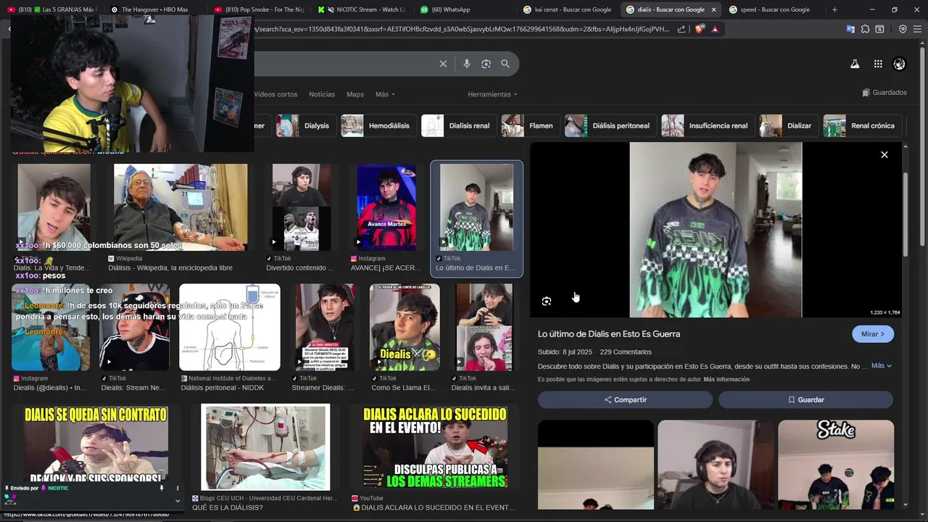Select the Dialisis renal chip

[458, 125]
